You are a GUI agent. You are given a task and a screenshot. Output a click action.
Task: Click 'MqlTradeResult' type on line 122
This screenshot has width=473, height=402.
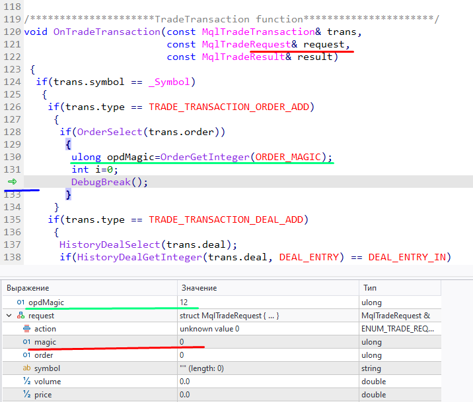[244, 57]
